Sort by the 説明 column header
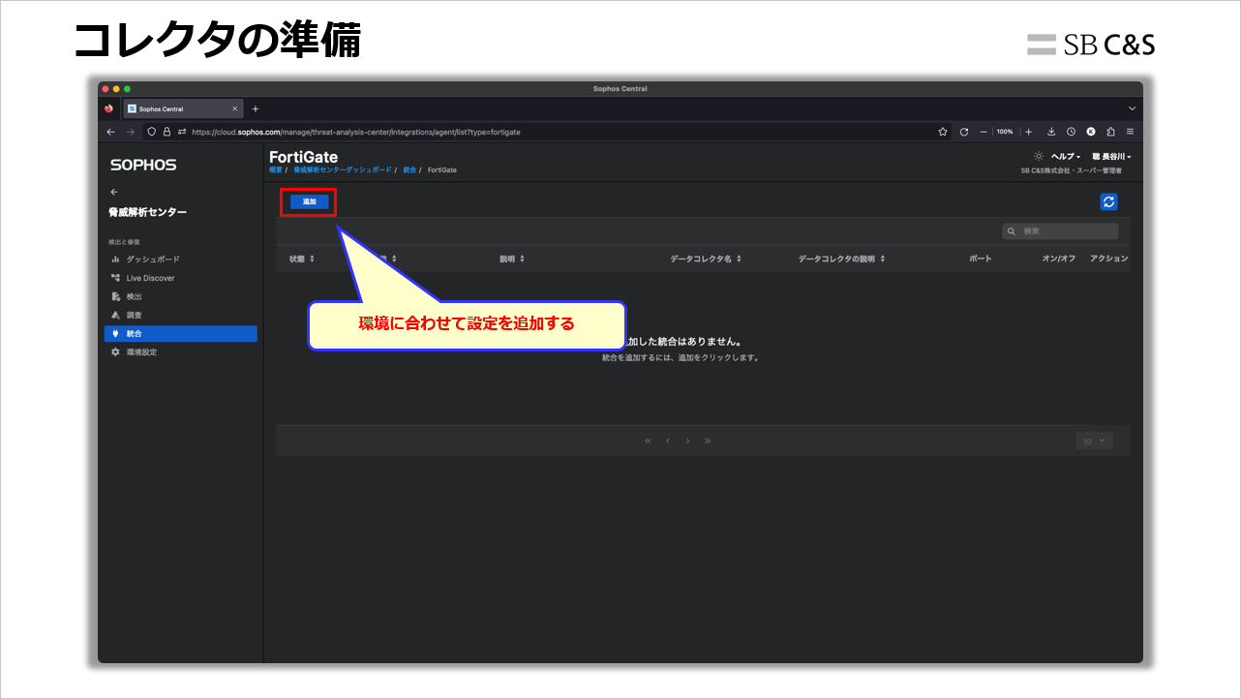 pos(512,259)
